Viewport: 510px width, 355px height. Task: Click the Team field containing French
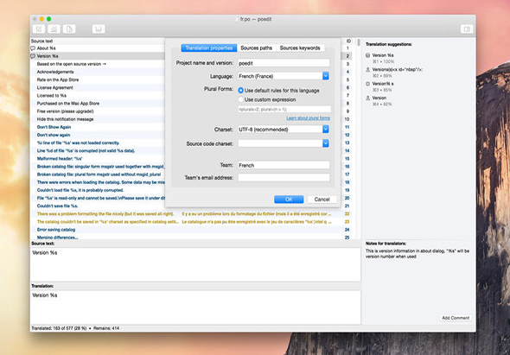pyautogui.click(x=284, y=165)
